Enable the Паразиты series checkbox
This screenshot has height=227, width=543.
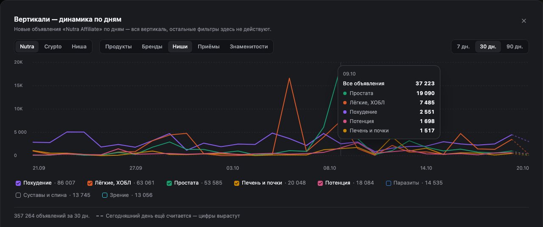(x=389, y=183)
